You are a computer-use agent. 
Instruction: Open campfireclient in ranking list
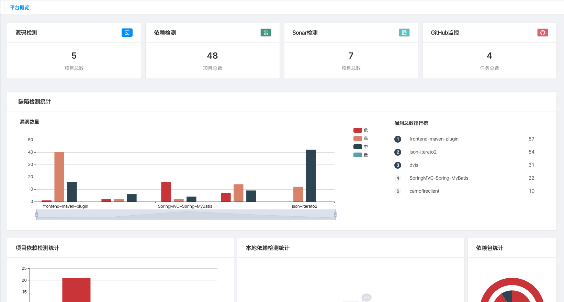click(424, 191)
